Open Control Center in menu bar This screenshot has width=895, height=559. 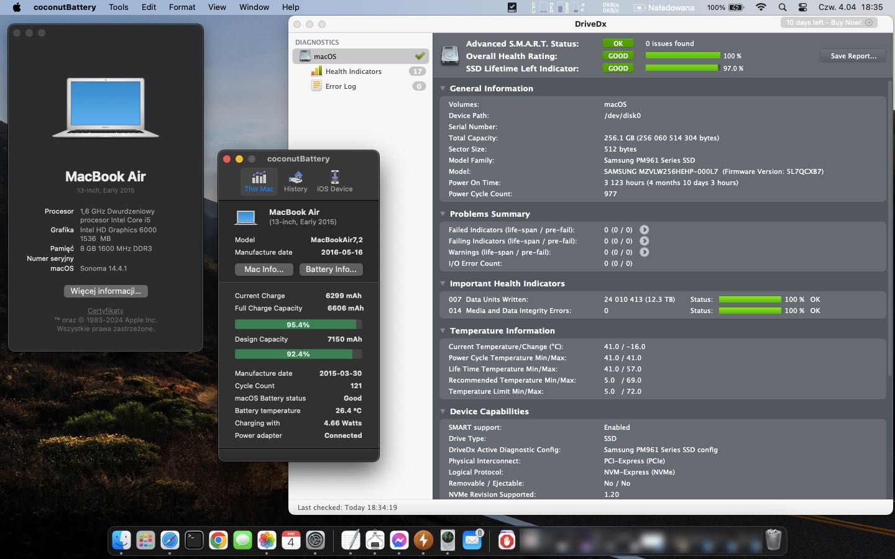pos(802,7)
